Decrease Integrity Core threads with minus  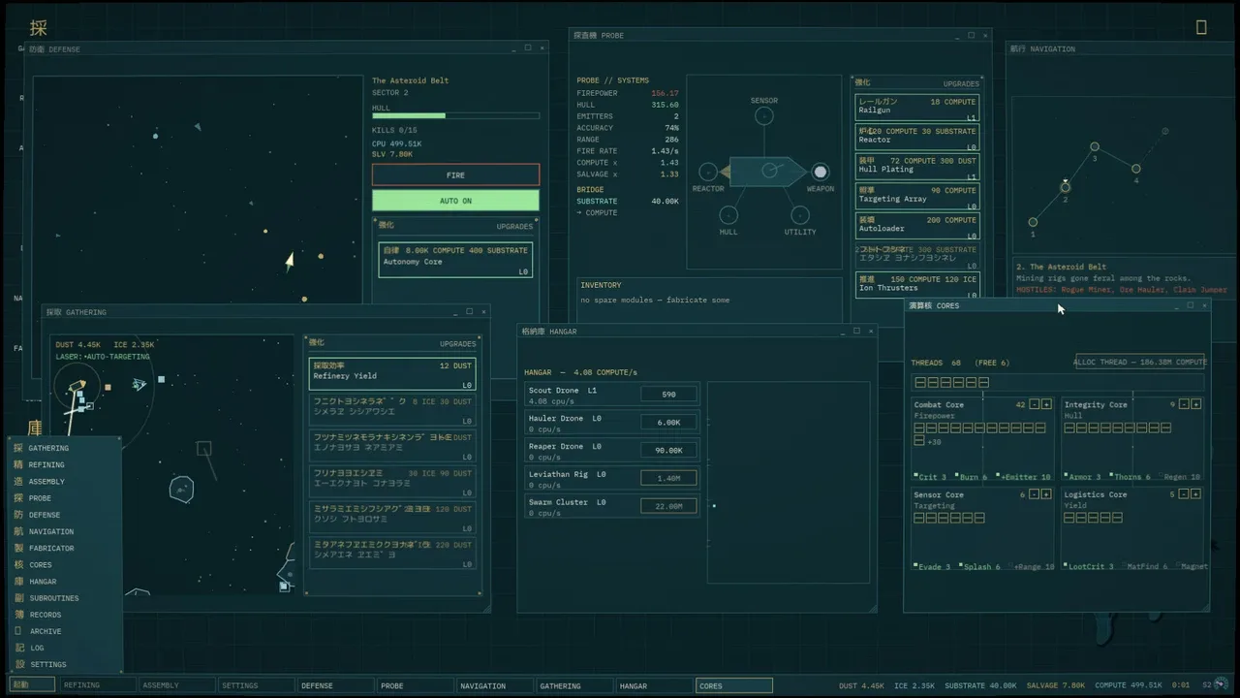pyautogui.click(x=1184, y=404)
